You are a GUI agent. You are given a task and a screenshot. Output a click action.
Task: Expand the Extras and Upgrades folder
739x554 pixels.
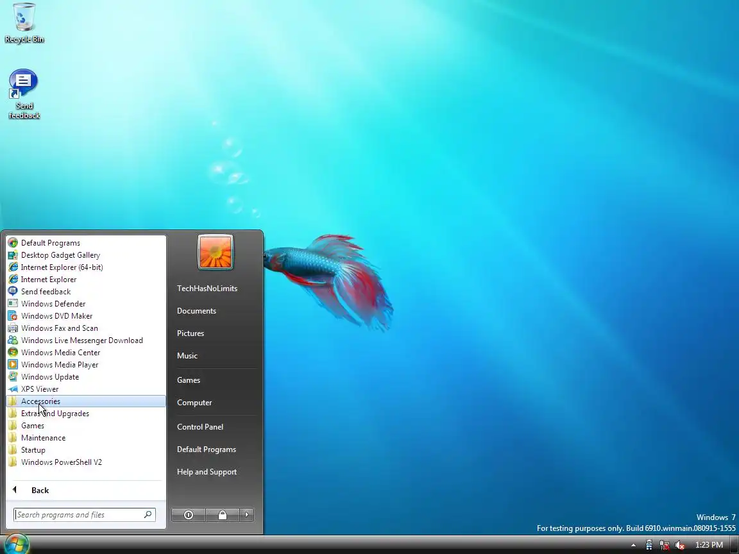pyautogui.click(x=86, y=414)
